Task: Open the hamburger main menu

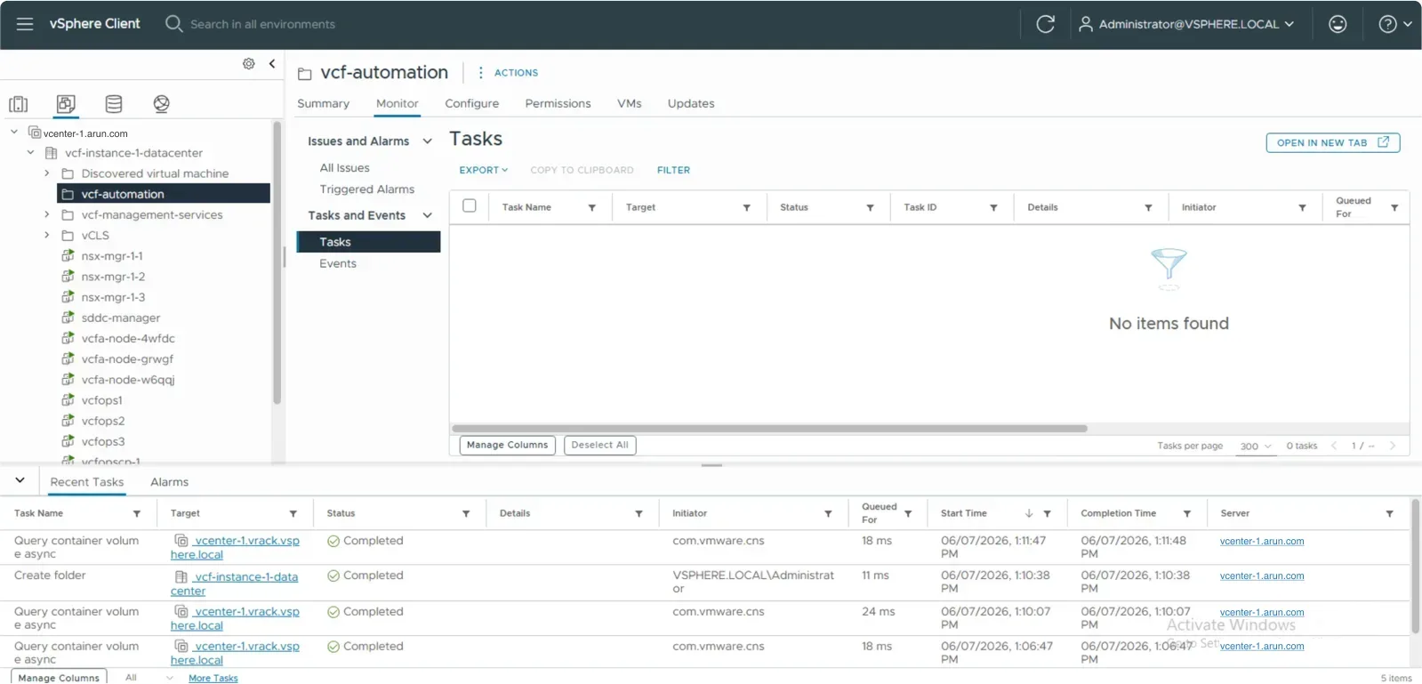Action: pos(25,24)
